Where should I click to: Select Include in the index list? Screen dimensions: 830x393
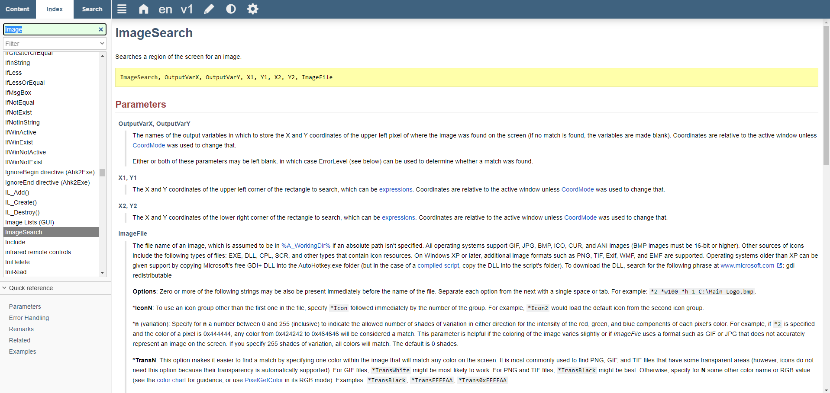point(51,242)
